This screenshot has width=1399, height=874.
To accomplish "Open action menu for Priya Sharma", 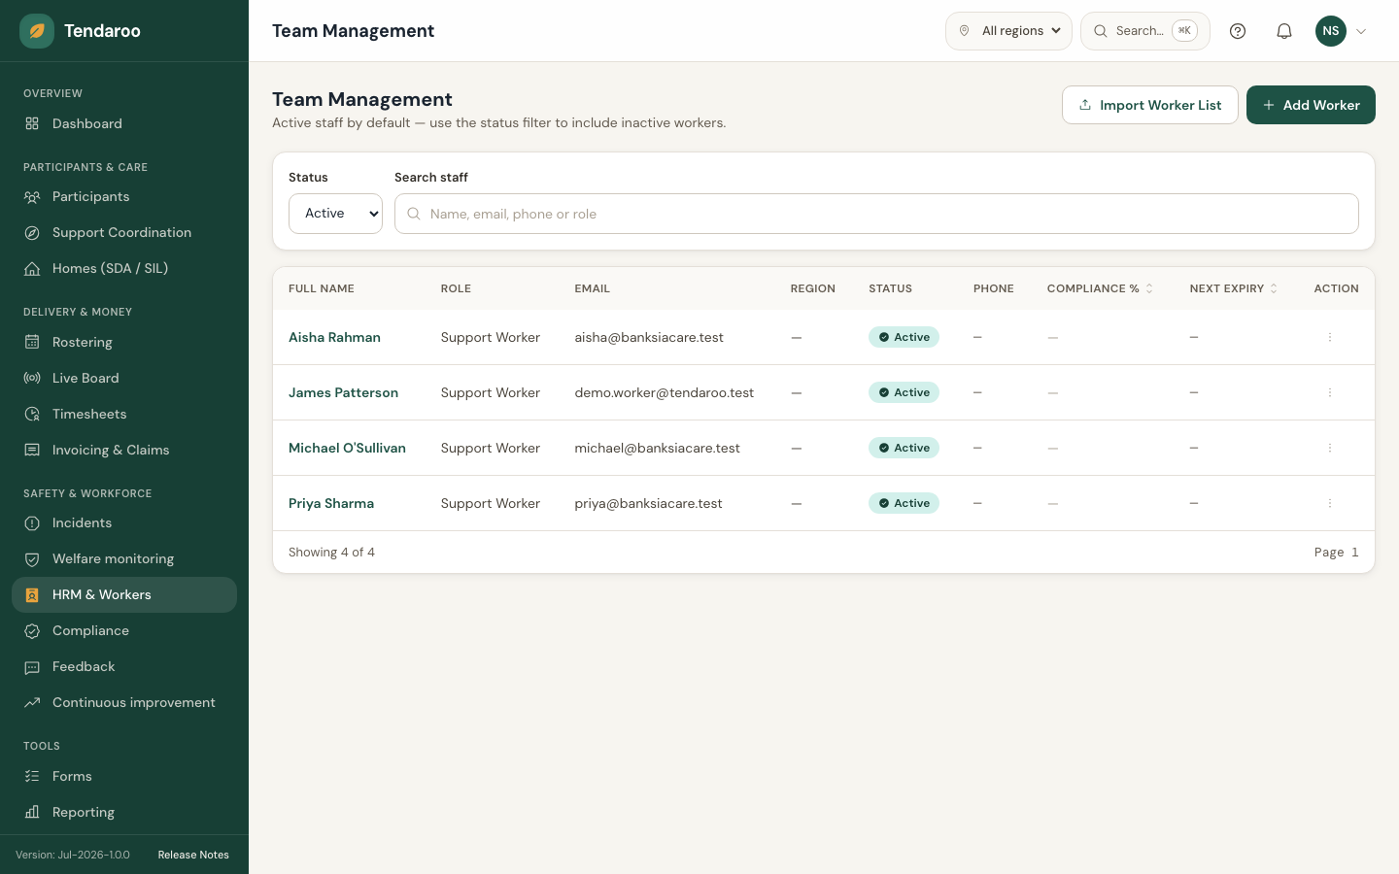I will pyautogui.click(x=1330, y=503).
